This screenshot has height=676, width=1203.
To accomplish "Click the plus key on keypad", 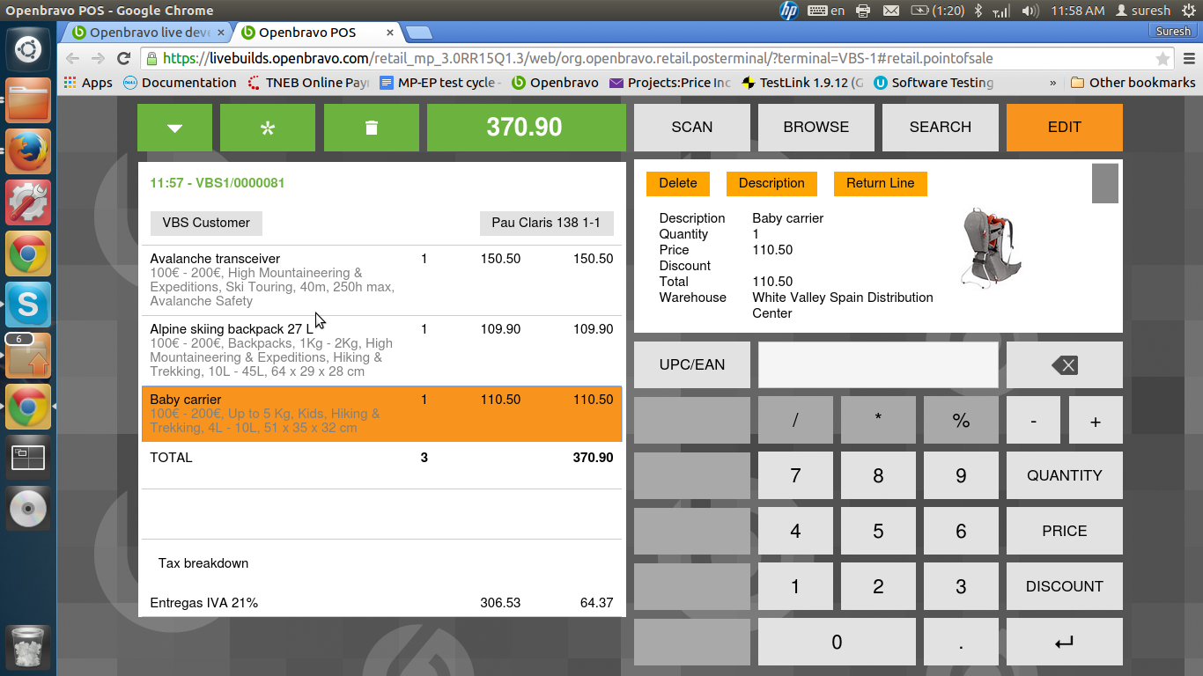I will tap(1096, 420).
